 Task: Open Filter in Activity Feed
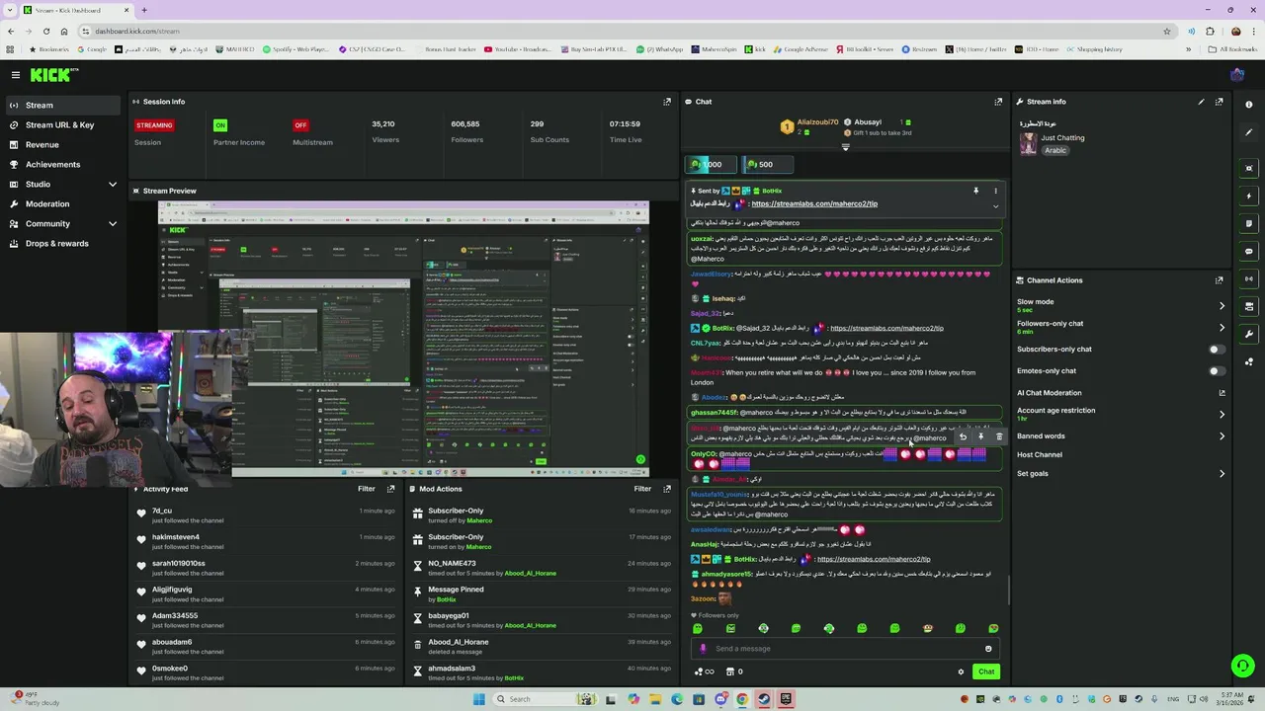pos(367,489)
